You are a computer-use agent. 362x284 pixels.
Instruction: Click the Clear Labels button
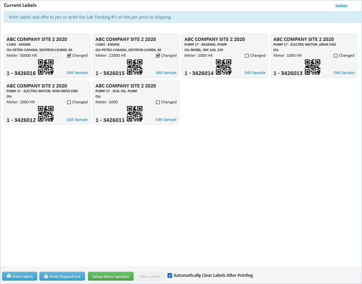[x=149, y=276]
